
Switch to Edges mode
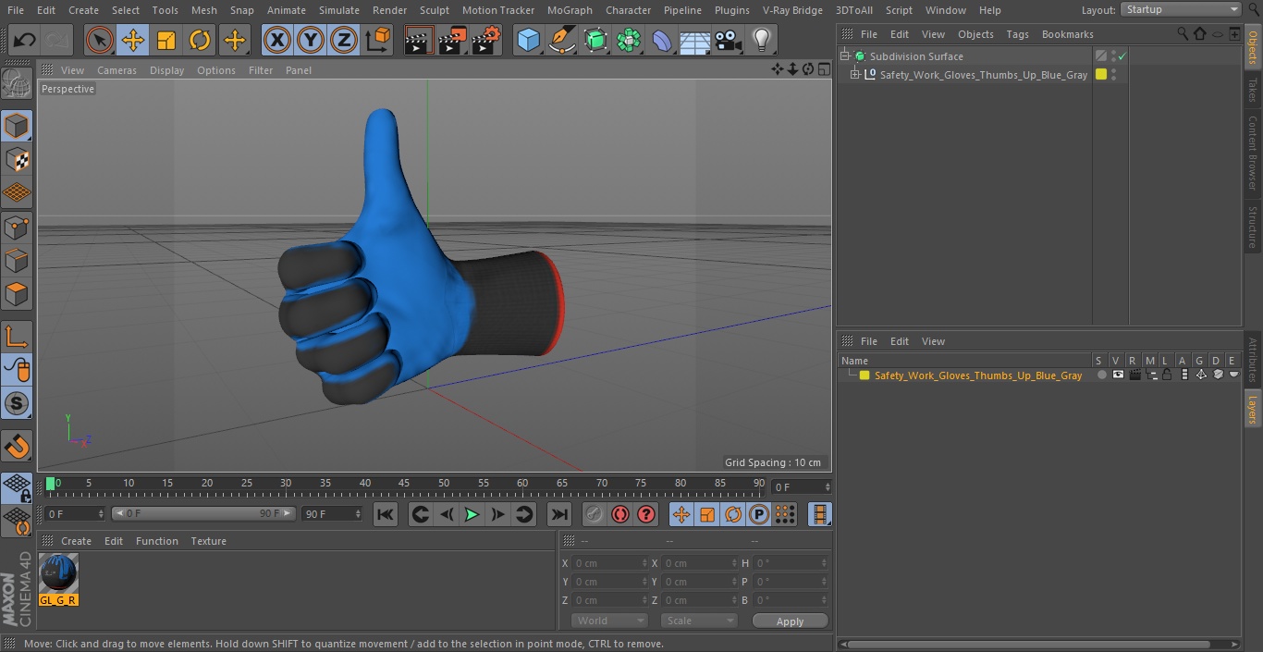[x=17, y=261]
